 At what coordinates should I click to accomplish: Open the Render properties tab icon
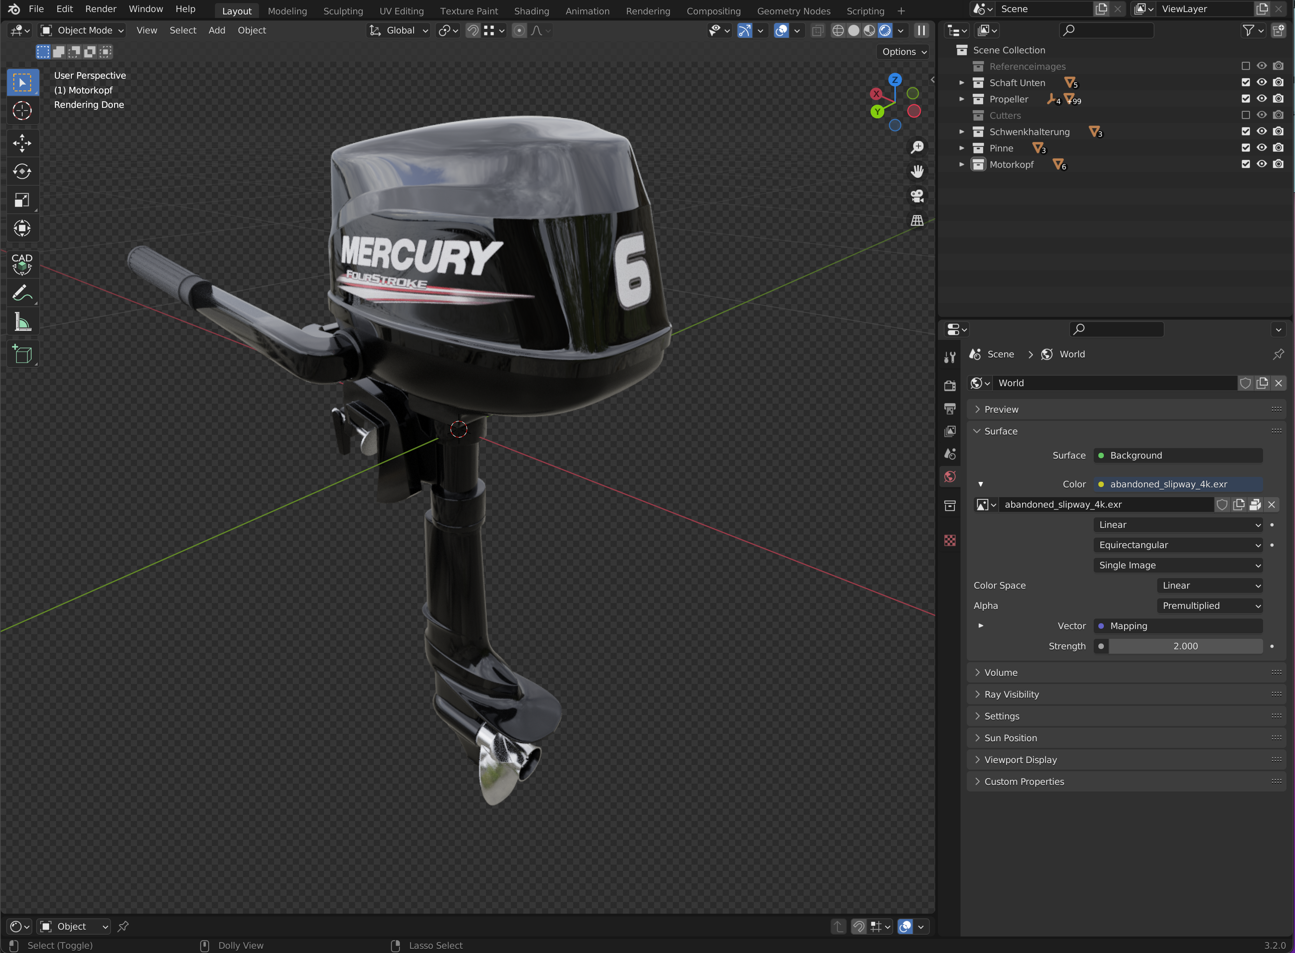coord(950,385)
